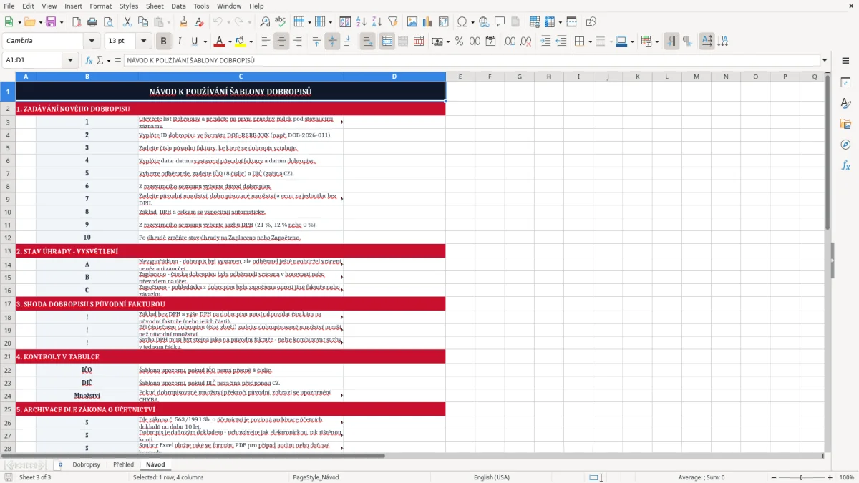Click the 100% zoom level indicator

pyautogui.click(x=847, y=477)
